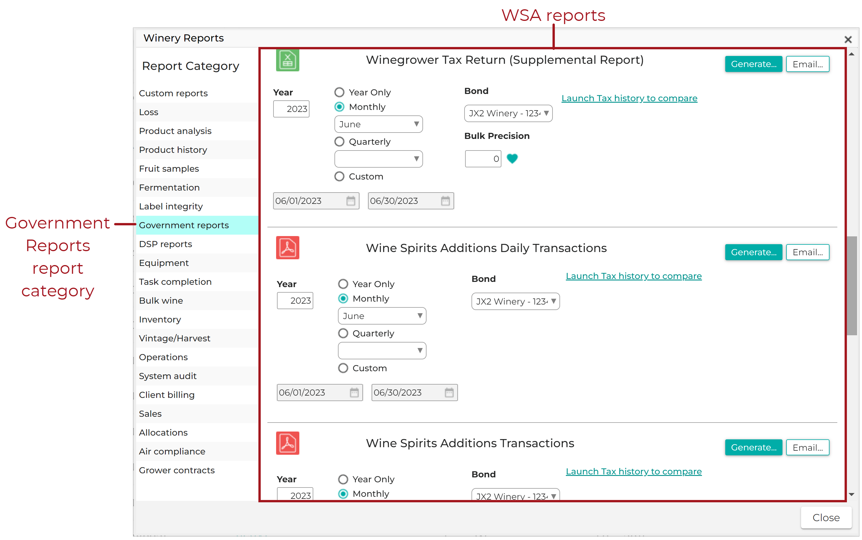Viewport: 862px width, 540px height.
Task: Open bond dropdown in Wine Spirits Additions Transactions
Action: (x=515, y=495)
